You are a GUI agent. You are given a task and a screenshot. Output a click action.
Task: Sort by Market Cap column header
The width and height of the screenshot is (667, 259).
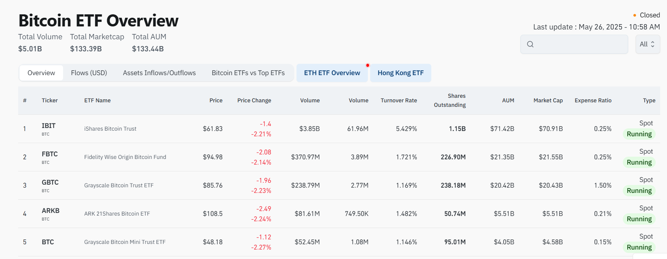tap(548, 100)
